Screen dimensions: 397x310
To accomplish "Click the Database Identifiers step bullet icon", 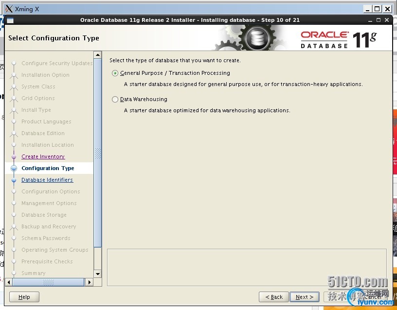I will (x=14, y=180).
